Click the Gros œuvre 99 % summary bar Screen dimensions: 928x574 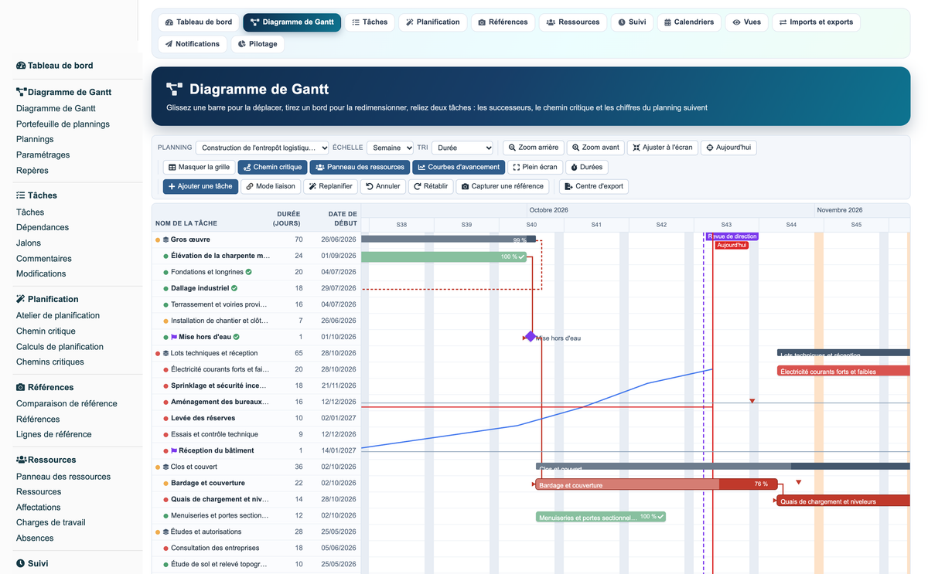449,239
